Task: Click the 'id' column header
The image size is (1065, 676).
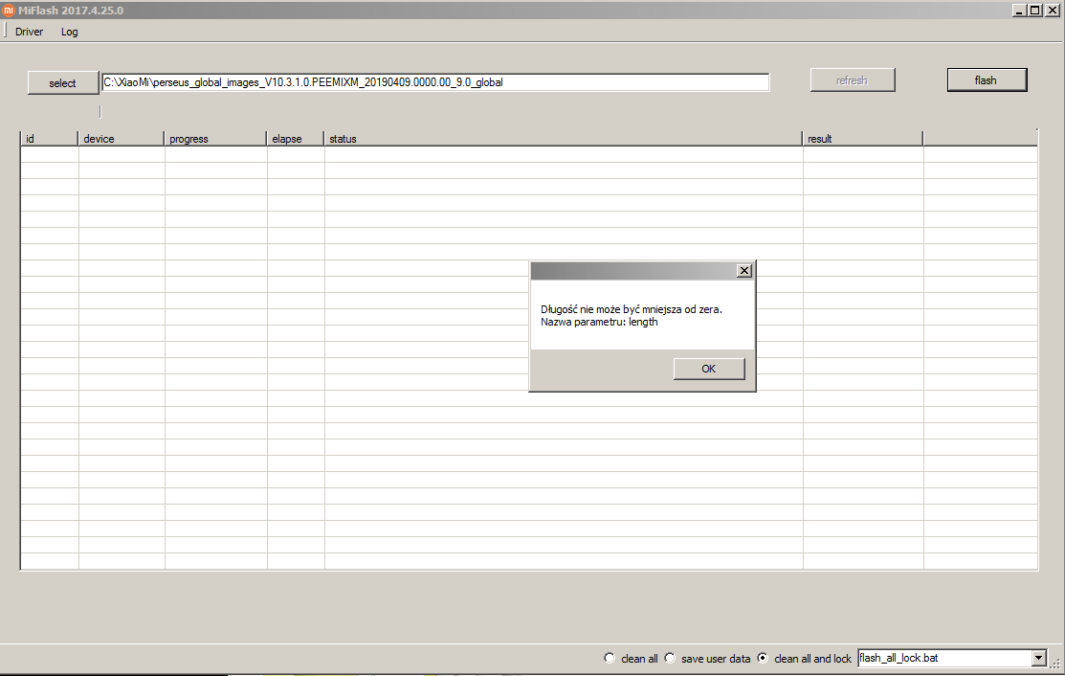Action: [49, 139]
